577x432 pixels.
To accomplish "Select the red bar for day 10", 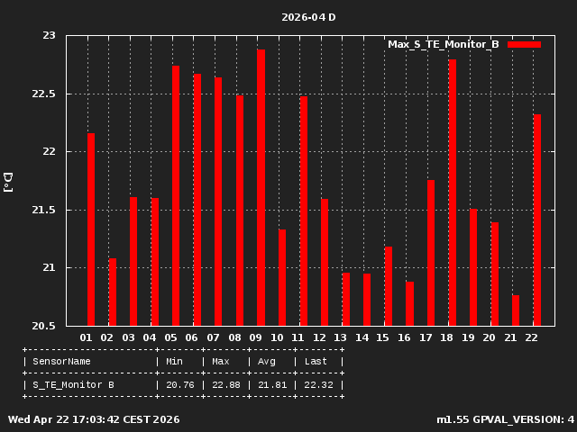I will coord(282,278).
